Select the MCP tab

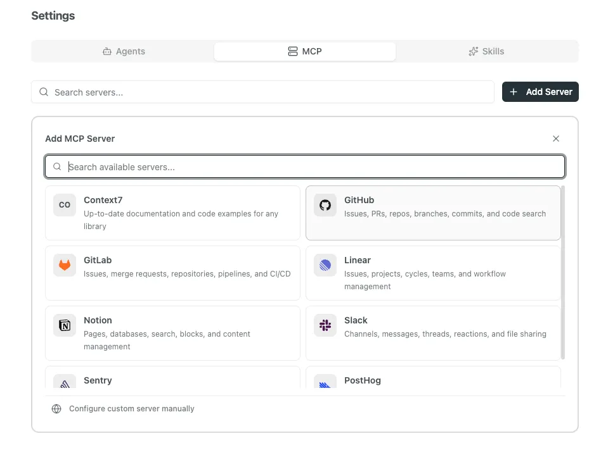[305, 51]
